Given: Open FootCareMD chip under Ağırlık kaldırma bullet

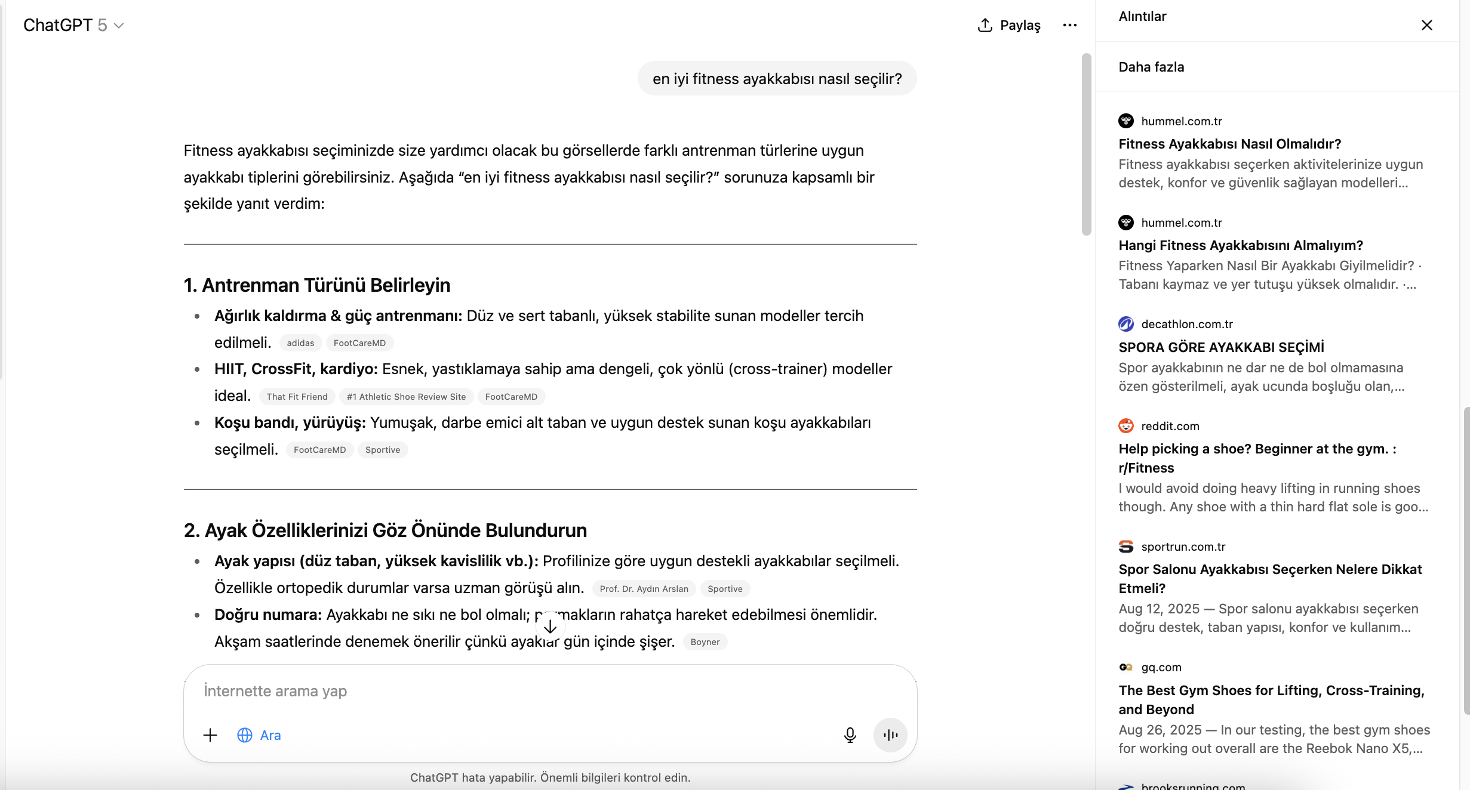Looking at the screenshot, I should [359, 343].
